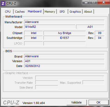Click the Southbridge ID1E57 field
This screenshot has width=110, height=107.
coord(65,38)
